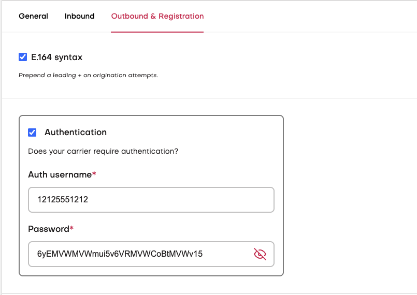Select the Outbound & Registration tab
417x295 pixels.
point(157,16)
